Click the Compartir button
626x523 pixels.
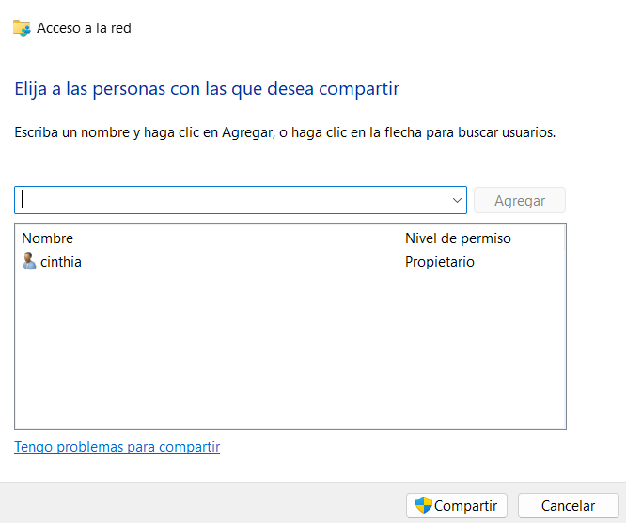(x=457, y=505)
